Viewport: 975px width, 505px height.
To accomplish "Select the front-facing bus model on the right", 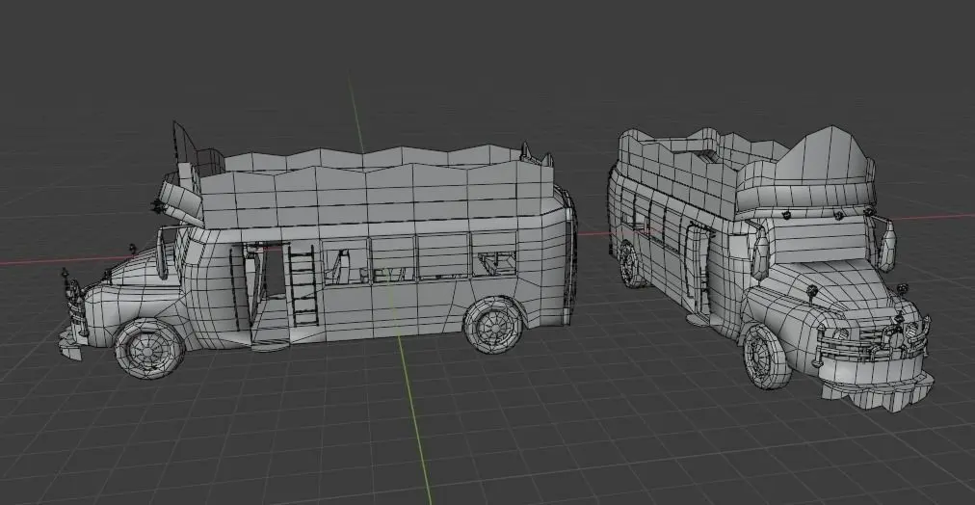I will point(771,267).
